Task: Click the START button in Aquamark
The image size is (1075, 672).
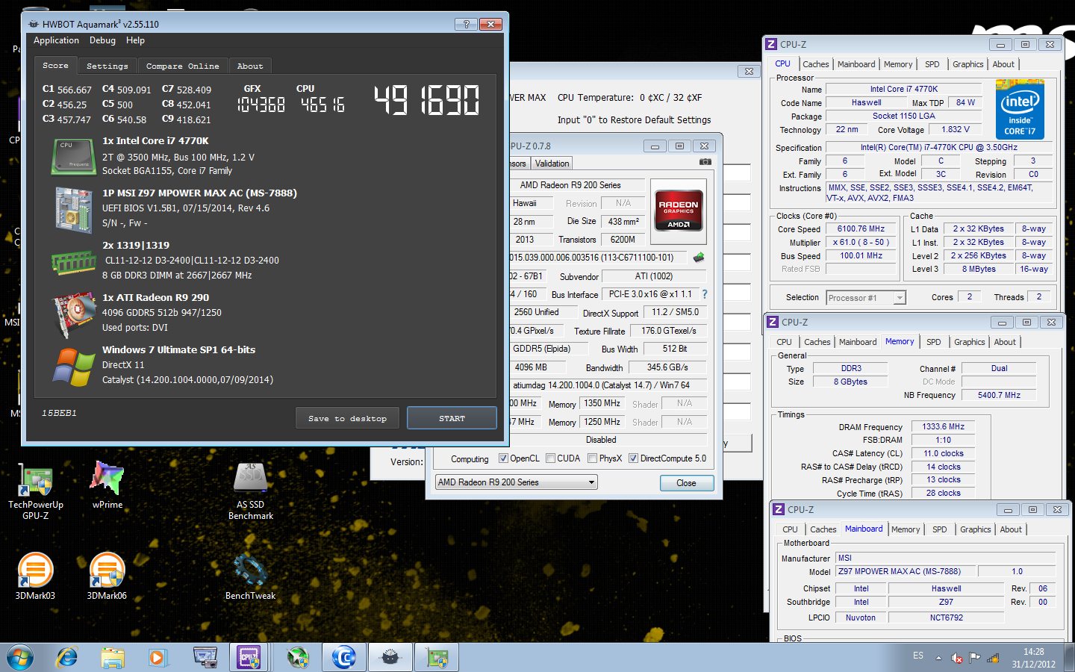Action: (x=452, y=418)
